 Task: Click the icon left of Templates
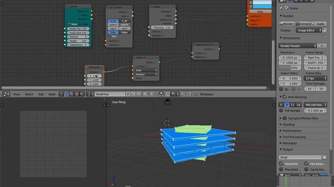coord(195,94)
